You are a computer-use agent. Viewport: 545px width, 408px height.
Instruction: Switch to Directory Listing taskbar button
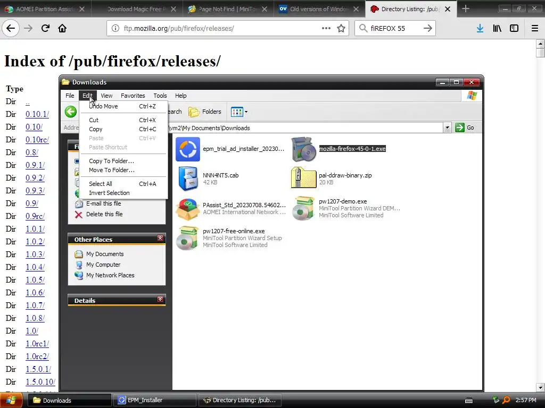240,401
